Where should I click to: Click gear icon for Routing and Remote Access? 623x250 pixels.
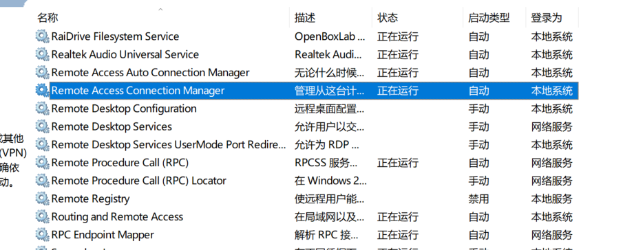42,217
